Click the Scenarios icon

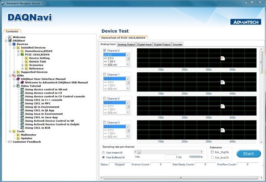[x=26, y=65]
